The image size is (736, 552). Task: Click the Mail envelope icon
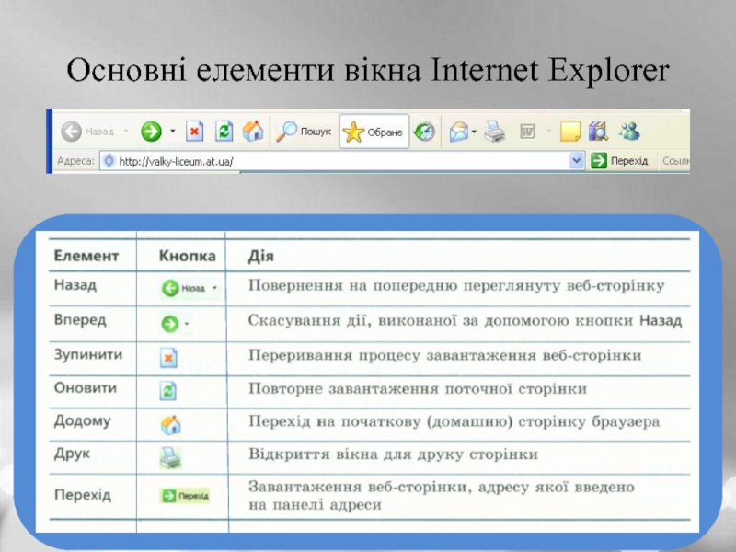coord(458,132)
